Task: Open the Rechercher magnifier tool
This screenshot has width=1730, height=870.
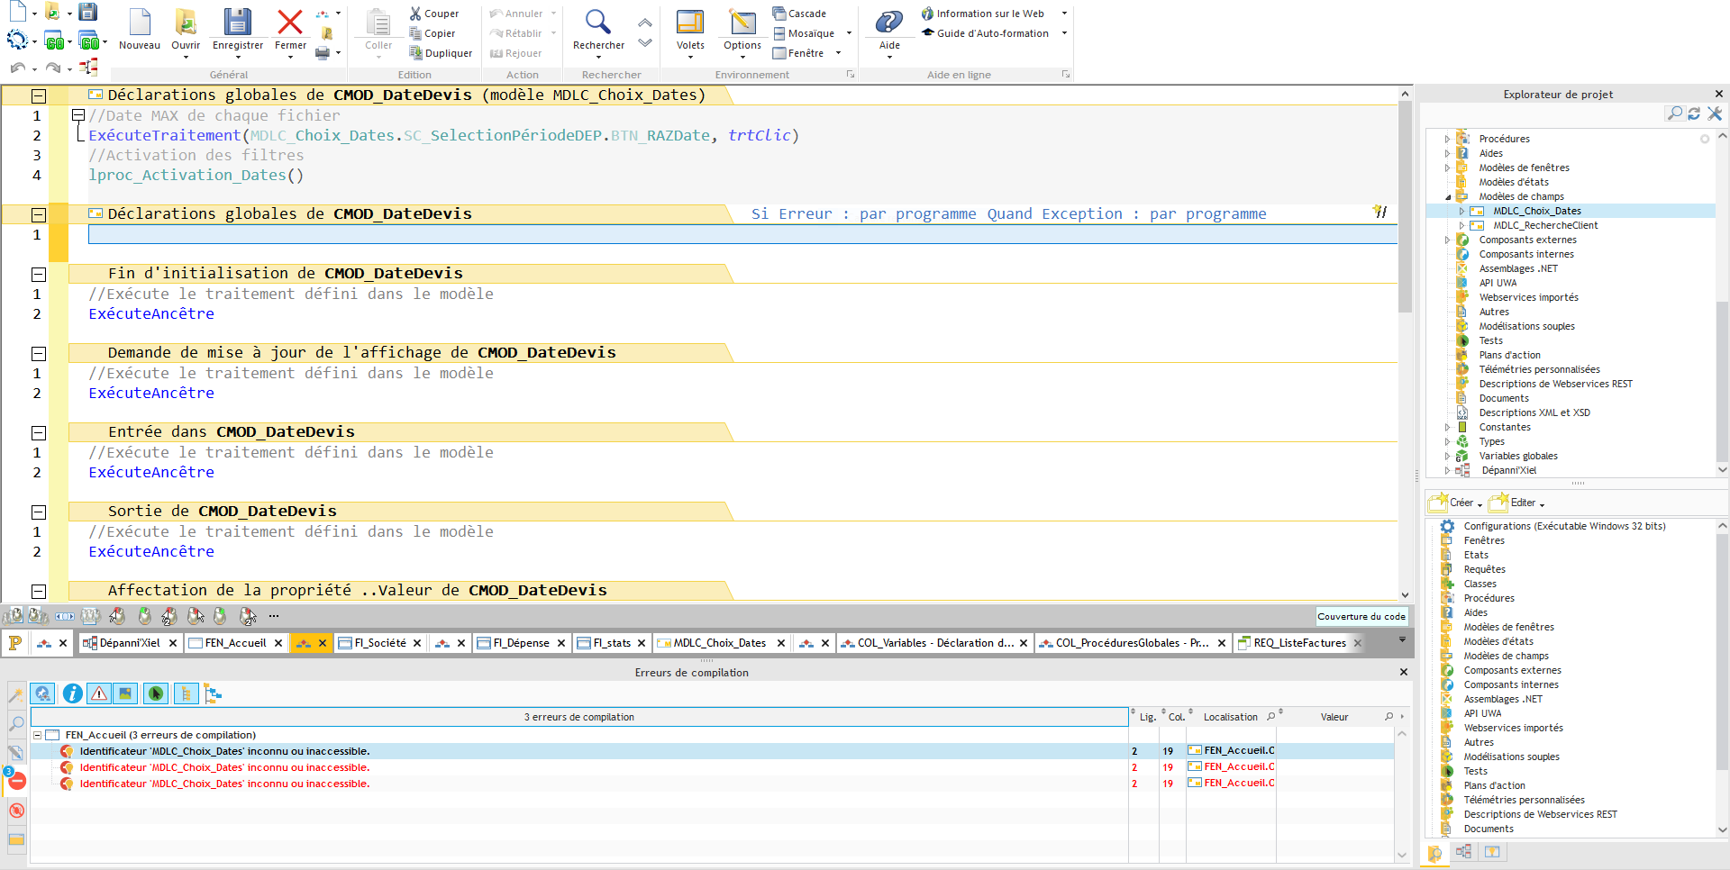Action: [598, 23]
